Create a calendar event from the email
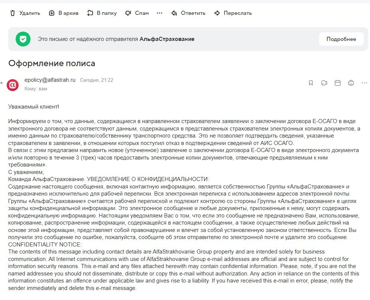 tap(338, 83)
